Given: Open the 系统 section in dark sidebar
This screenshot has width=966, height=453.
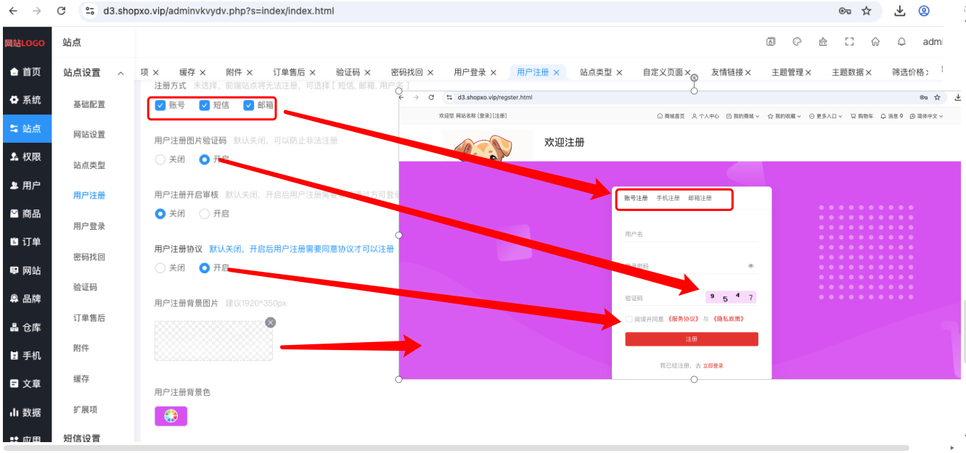Looking at the screenshot, I should click(25, 100).
